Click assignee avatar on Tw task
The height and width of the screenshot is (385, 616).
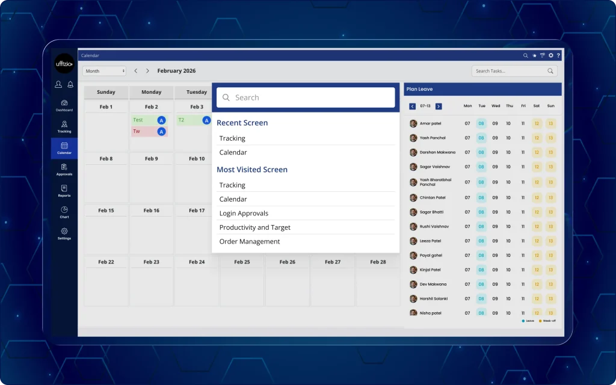pyautogui.click(x=161, y=132)
